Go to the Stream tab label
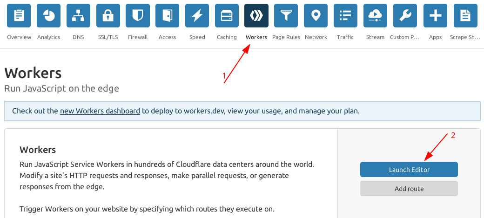The height and width of the screenshot is (218, 484). click(x=376, y=37)
